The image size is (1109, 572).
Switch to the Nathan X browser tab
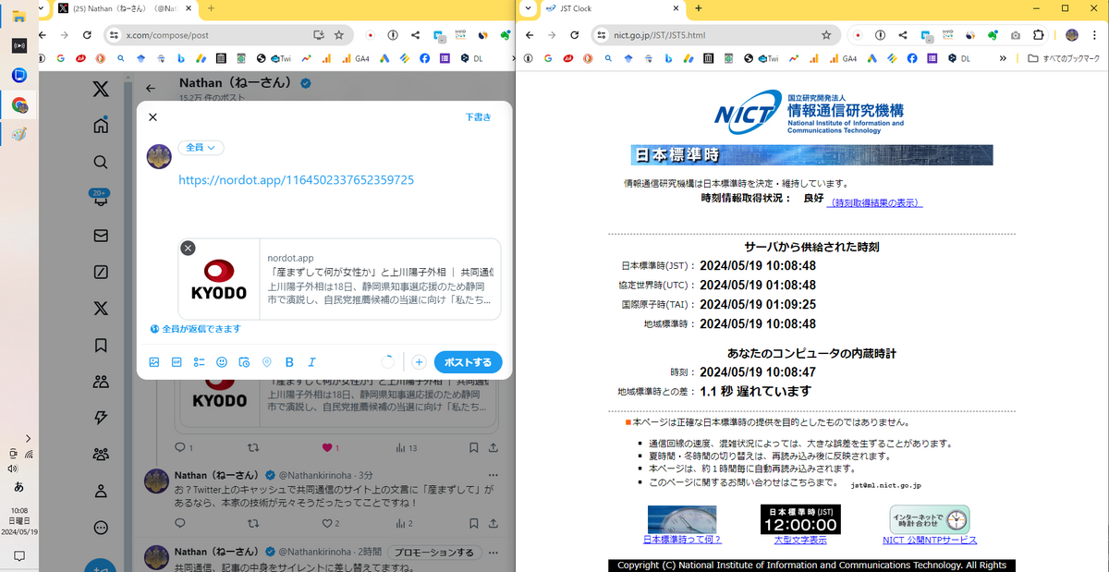click(125, 8)
